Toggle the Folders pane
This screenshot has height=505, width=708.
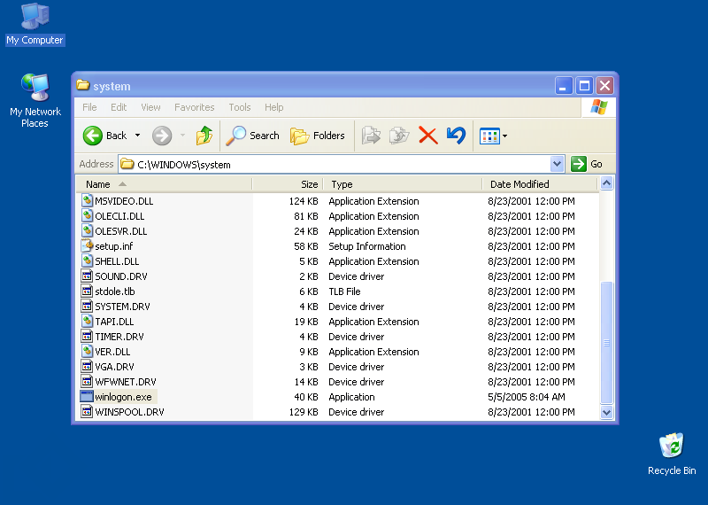click(x=317, y=136)
